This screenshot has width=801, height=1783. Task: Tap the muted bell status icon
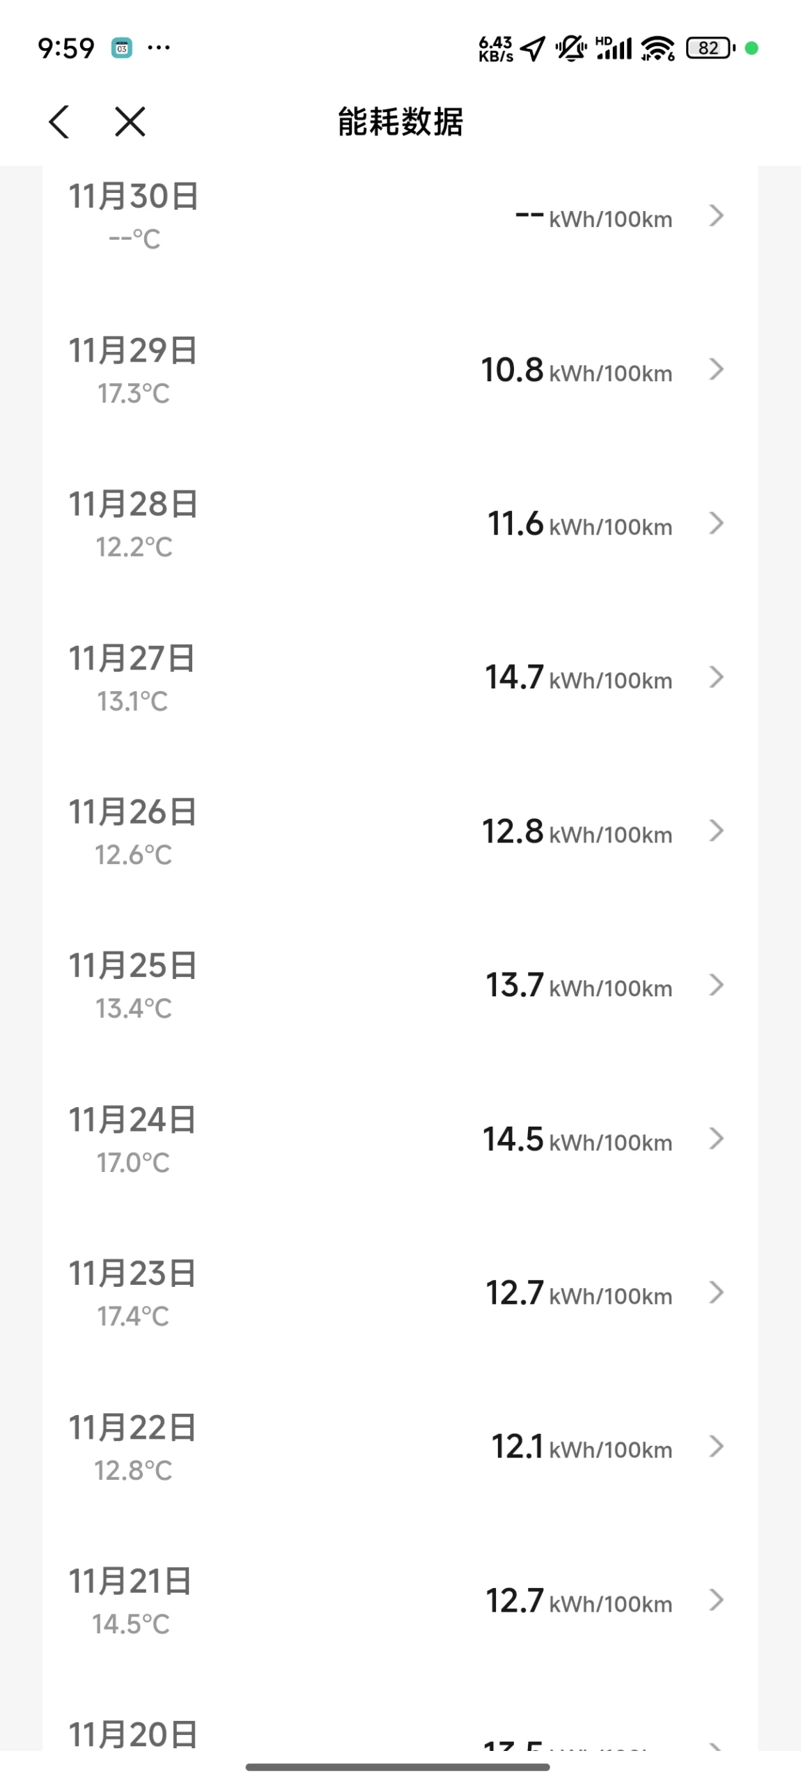(570, 48)
